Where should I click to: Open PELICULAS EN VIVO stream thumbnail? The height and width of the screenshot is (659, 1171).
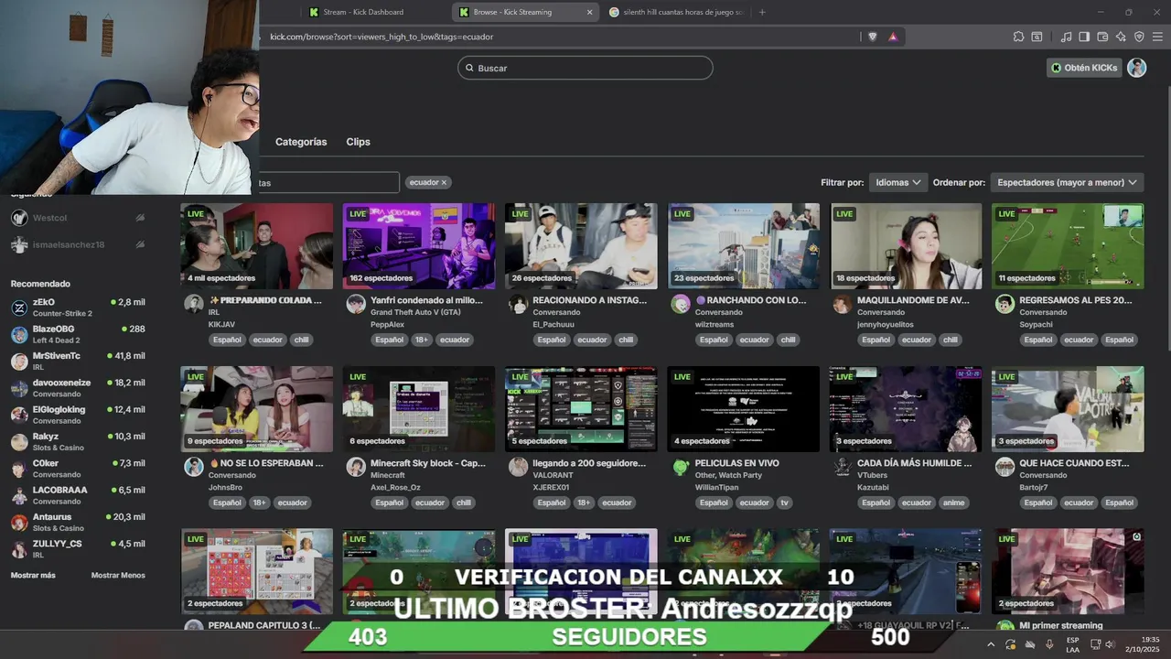coord(744,408)
